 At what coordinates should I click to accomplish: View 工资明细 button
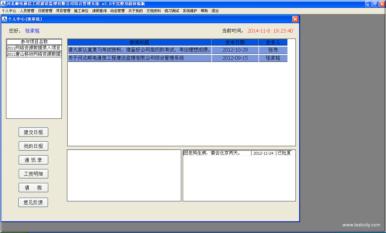tap(33, 174)
